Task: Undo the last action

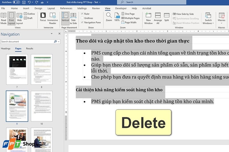Action: point(29,2)
